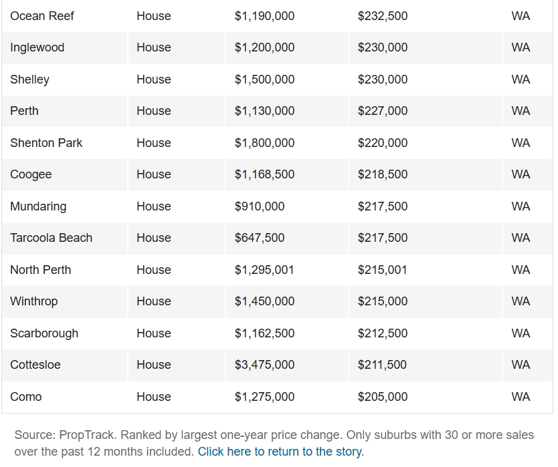Click North Perth median price $1,295,001

(x=264, y=270)
